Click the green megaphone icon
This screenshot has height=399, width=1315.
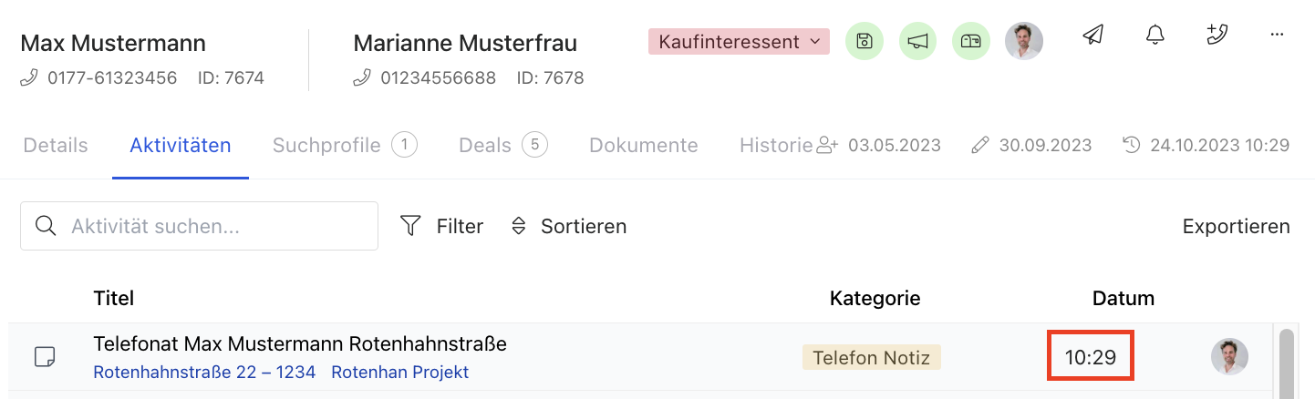click(918, 42)
